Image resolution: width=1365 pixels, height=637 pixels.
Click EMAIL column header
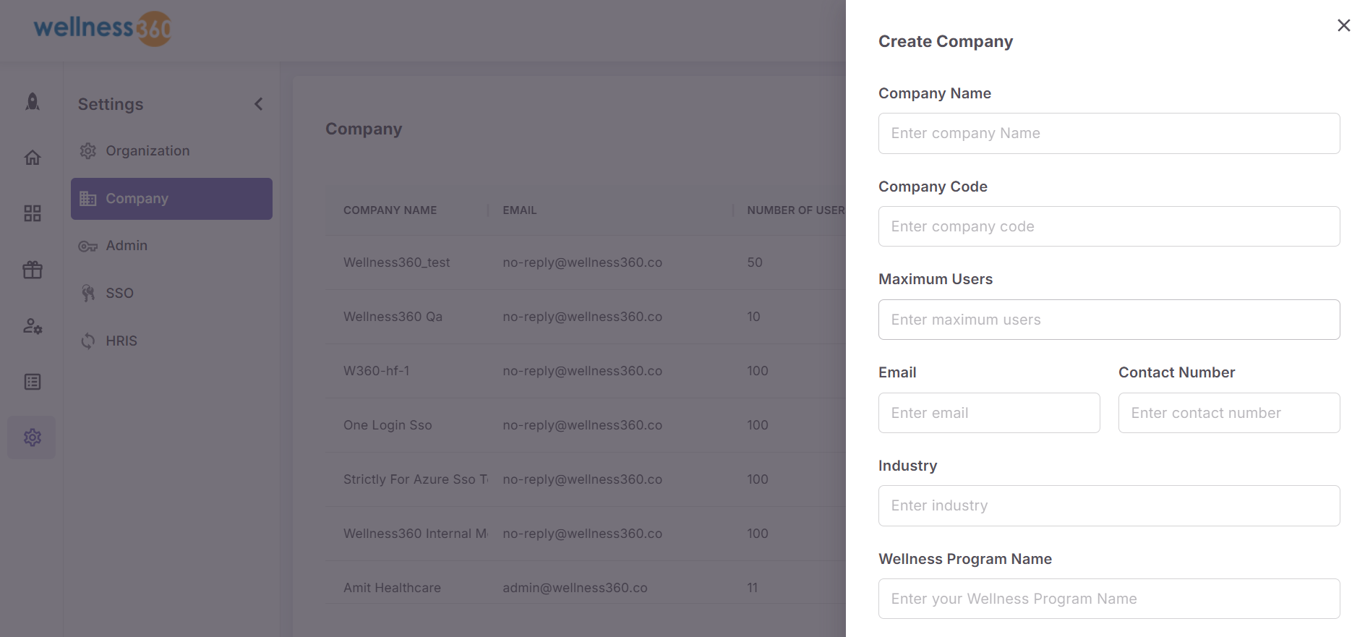(520, 210)
